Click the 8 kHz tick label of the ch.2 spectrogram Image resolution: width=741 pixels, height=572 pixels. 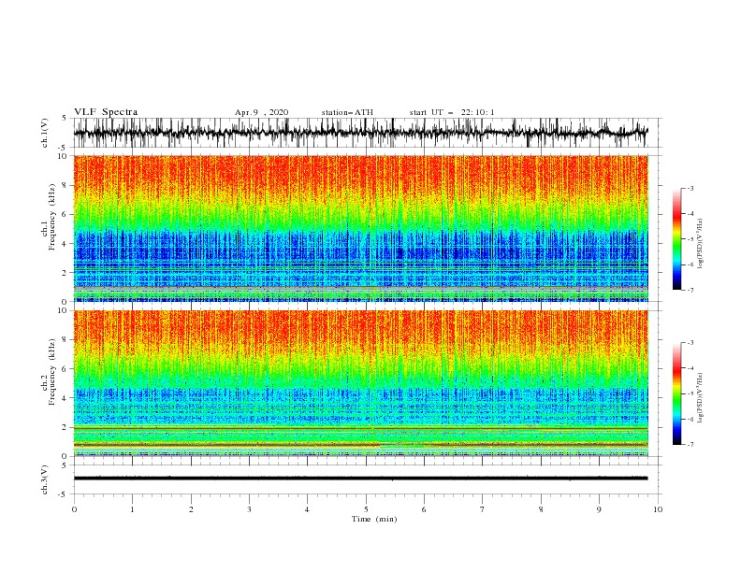pos(65,340)
